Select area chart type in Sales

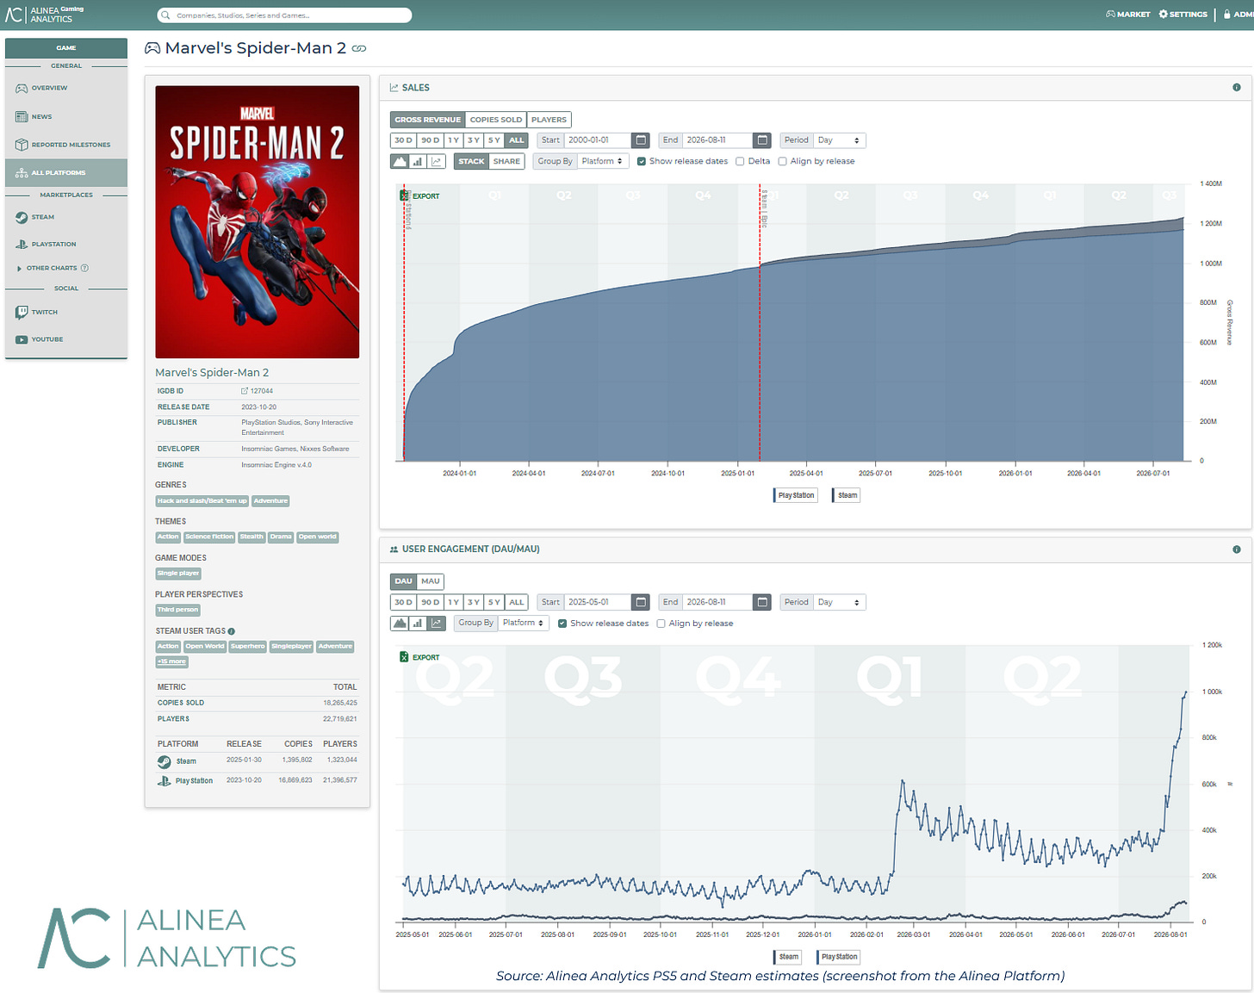pyautogui.click(x=400, y=161)
